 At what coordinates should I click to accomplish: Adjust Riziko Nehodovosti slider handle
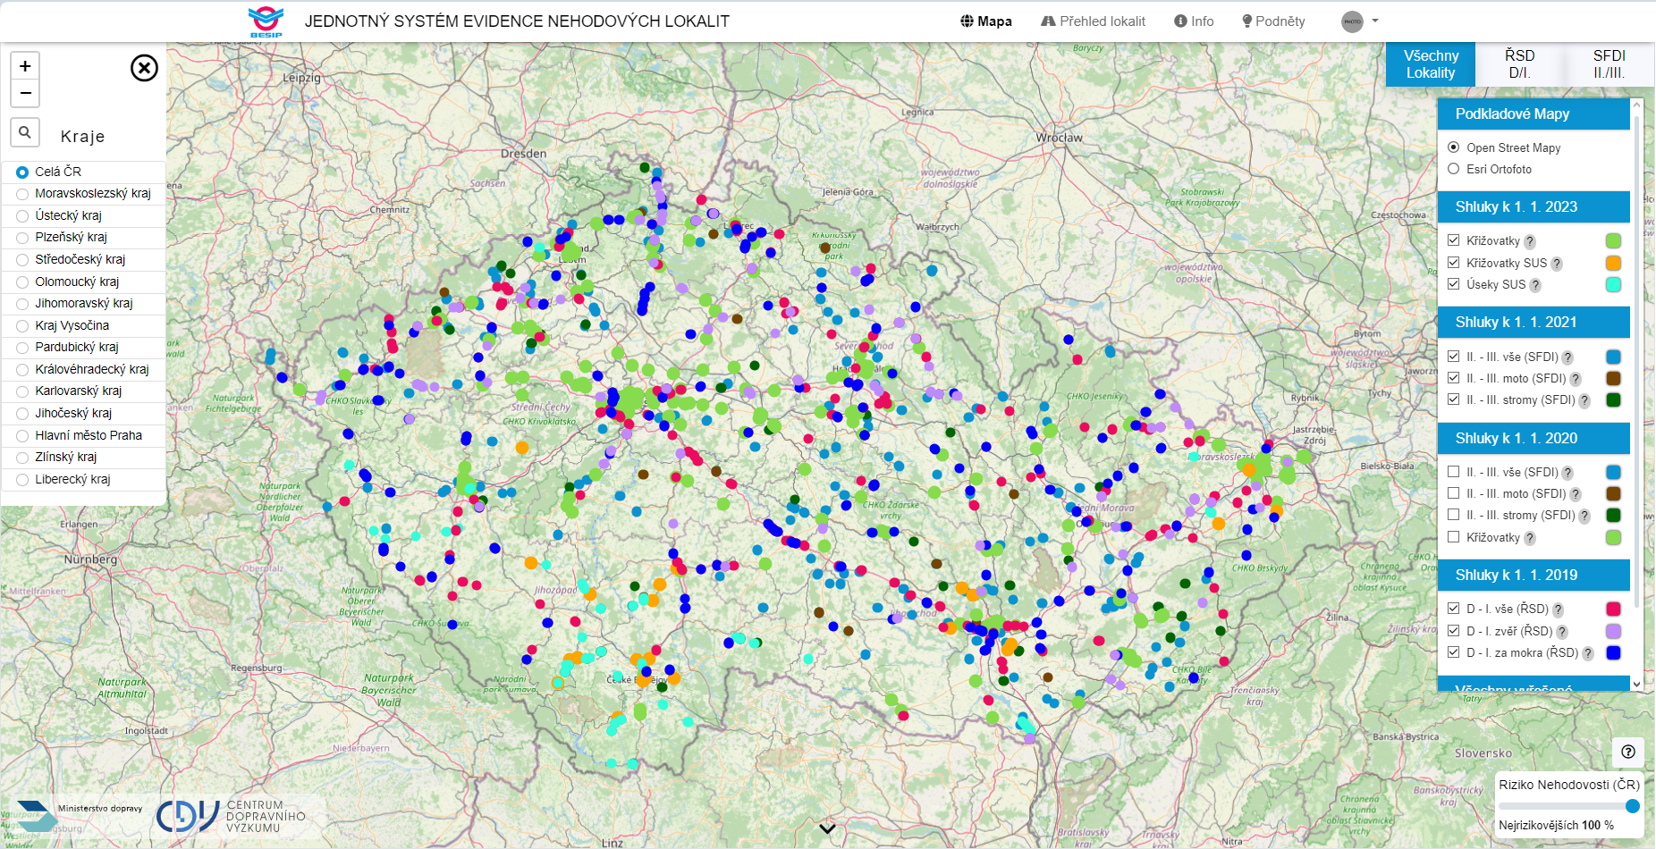(1632, 806)
